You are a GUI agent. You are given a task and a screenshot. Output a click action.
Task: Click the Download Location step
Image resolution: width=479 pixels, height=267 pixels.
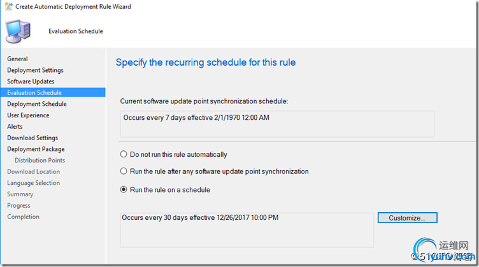click(x=33, y=171)
